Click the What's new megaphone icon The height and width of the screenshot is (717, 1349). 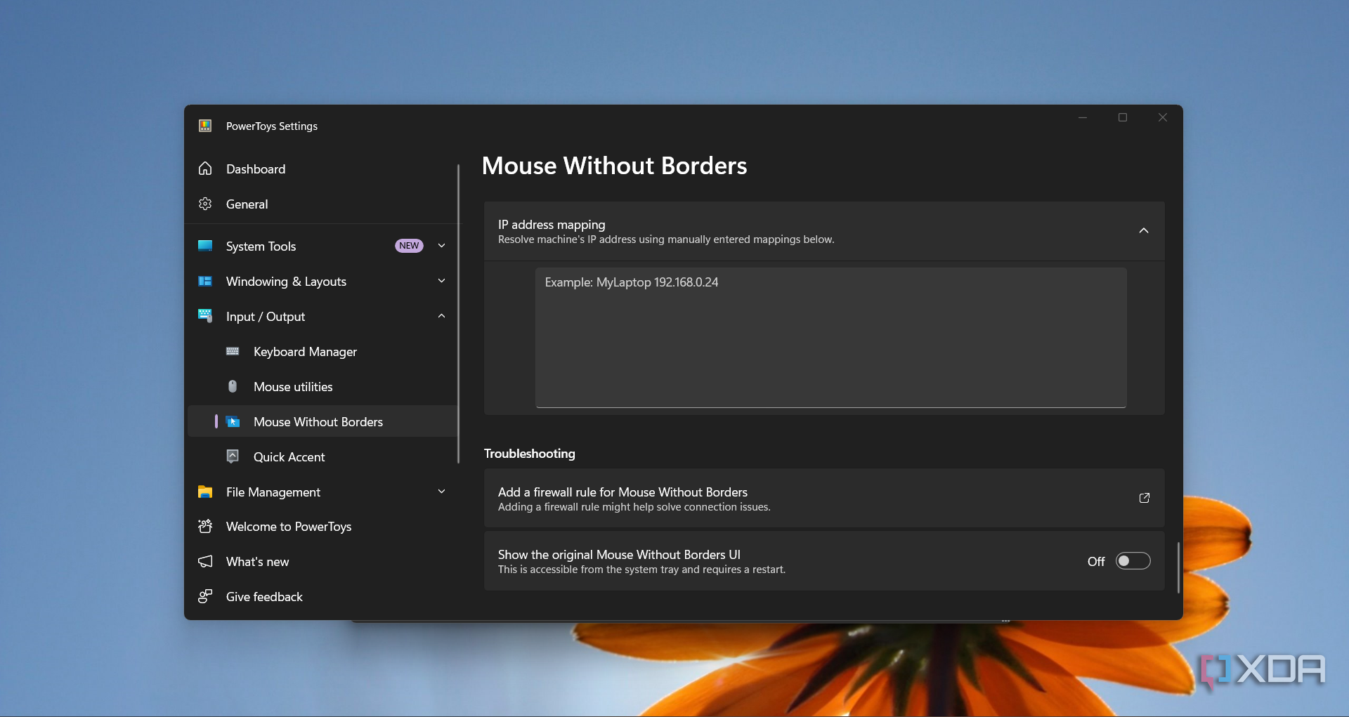pyautogui.click(x=205, y=561)
